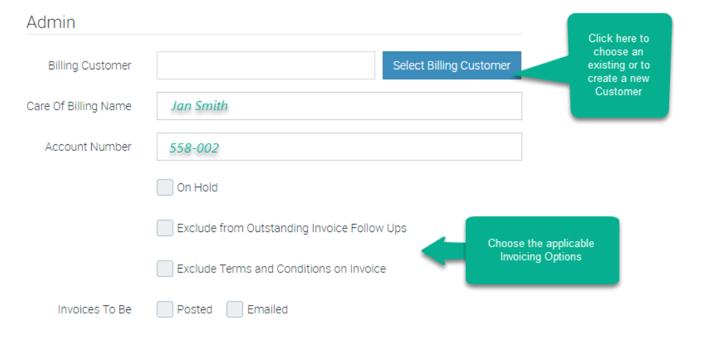Click the green 'choose an existing' customer callout

point(619,65)
